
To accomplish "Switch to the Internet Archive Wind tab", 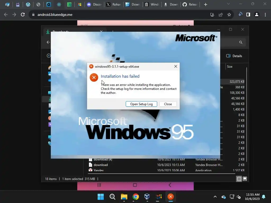I will point(152,4).
